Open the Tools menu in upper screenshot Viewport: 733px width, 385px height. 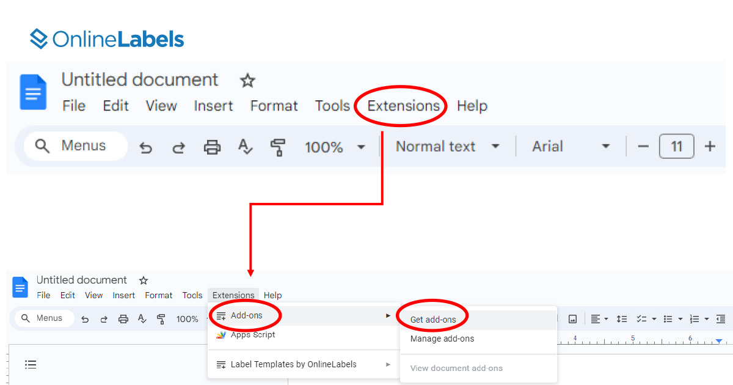[332, 106]
